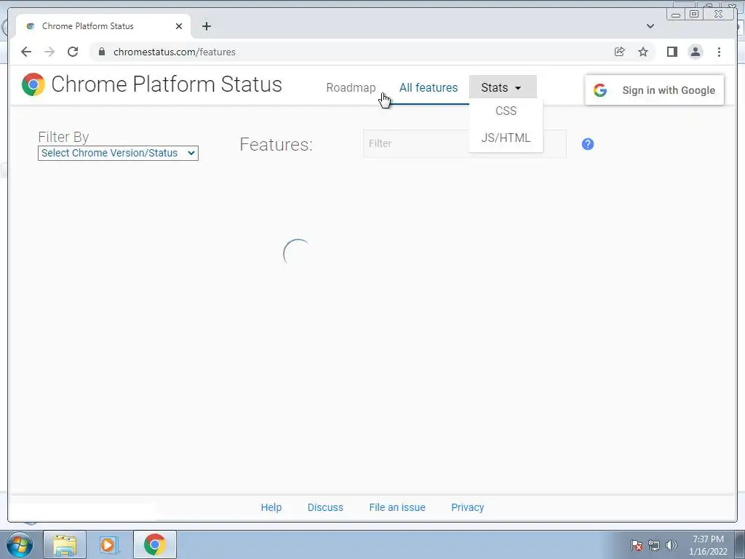Screen dimensions: 745x559
Task: Bookmark this page with the star icon
Action: [x=643, y=52]
